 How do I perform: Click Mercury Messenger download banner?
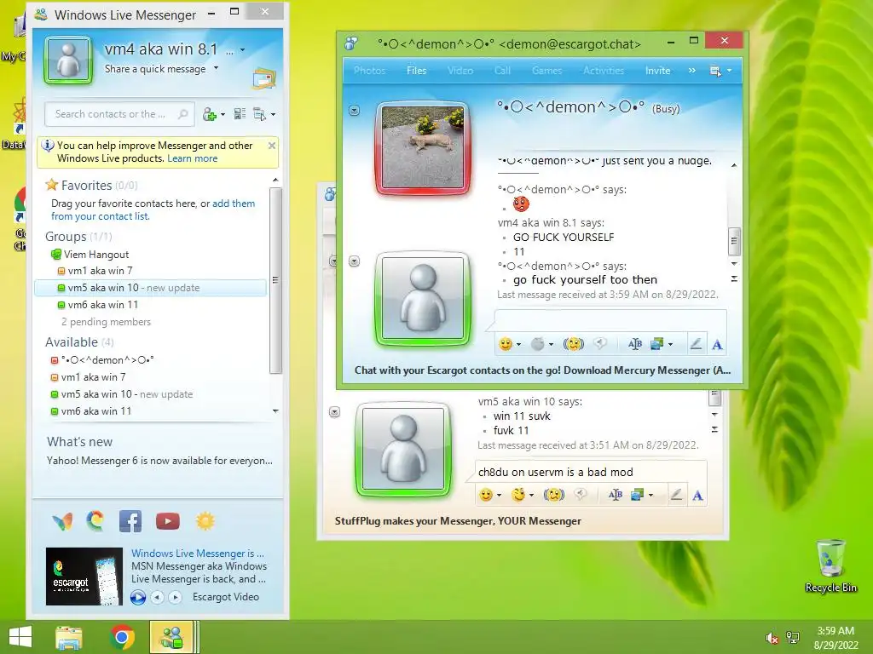542,370
